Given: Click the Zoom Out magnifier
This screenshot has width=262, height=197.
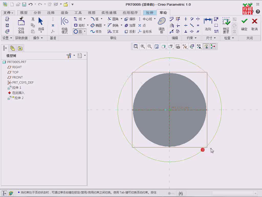Looking at the screenshot, I should [x=150, y=47].
